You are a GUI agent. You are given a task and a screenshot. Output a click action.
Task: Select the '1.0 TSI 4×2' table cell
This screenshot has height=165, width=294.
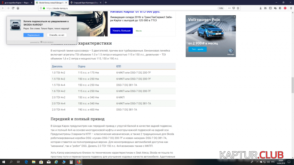[58, 73]
